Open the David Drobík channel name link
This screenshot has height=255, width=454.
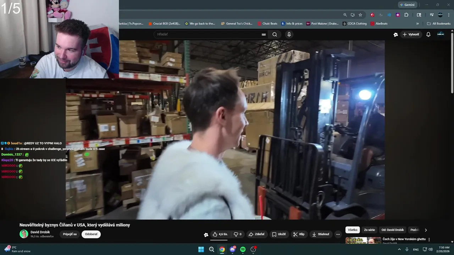tap(40, 232)
